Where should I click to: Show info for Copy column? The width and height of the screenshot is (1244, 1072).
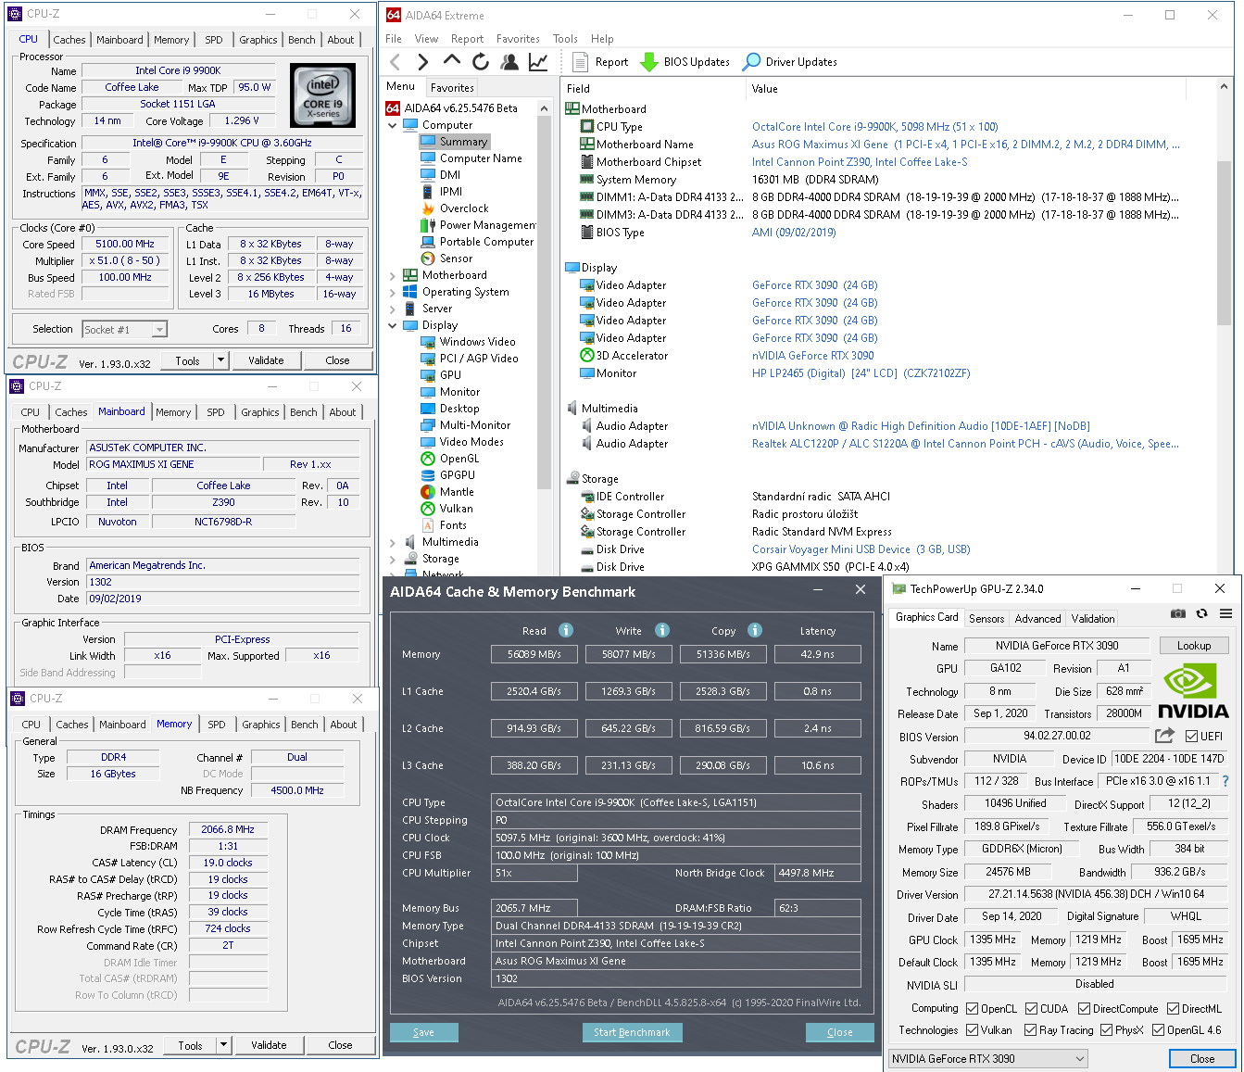coord(755,630)
